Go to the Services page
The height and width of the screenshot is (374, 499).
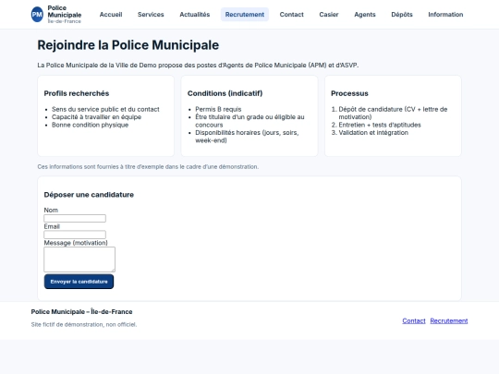coord(151,14)
